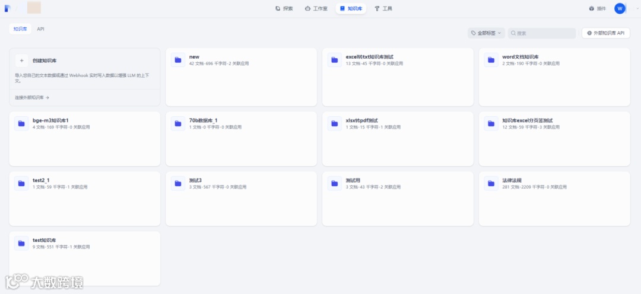Click the magnifier icon in search box
The width and height of the screenshot is (641, 294).
[x=513, y=33]
